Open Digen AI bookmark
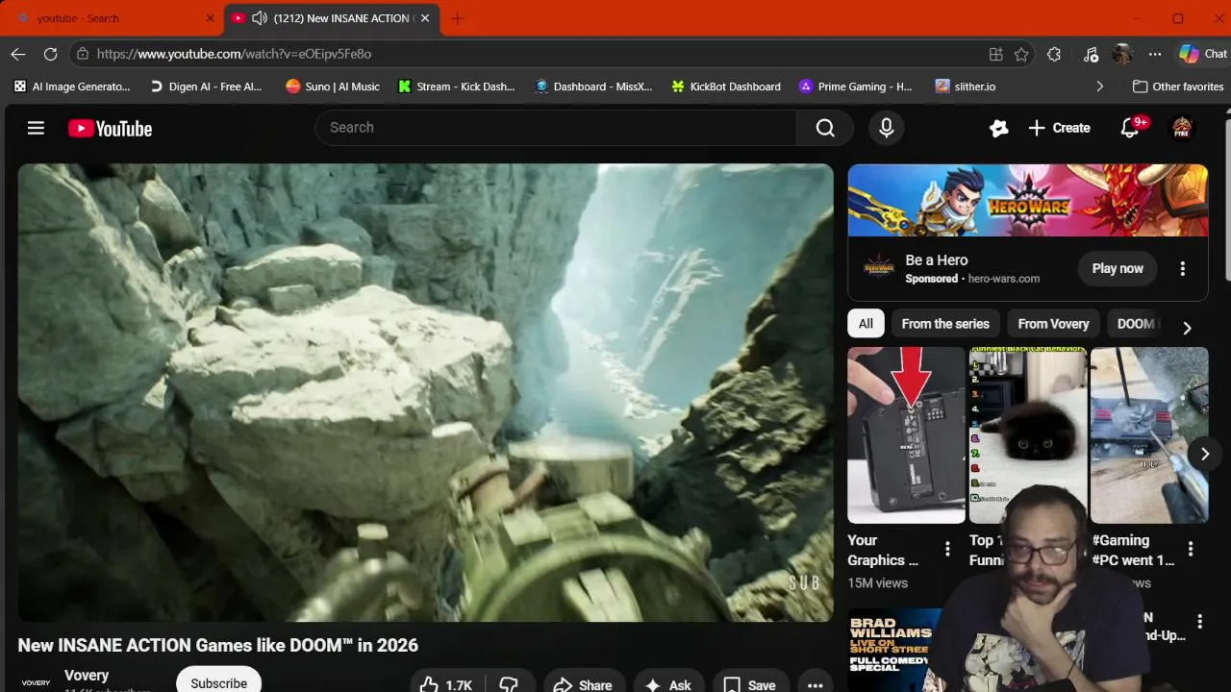This screenshot has width=1231, height=692. tap(206, 86)
